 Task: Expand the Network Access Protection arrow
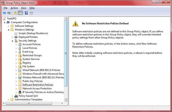[x=16, y=89]
